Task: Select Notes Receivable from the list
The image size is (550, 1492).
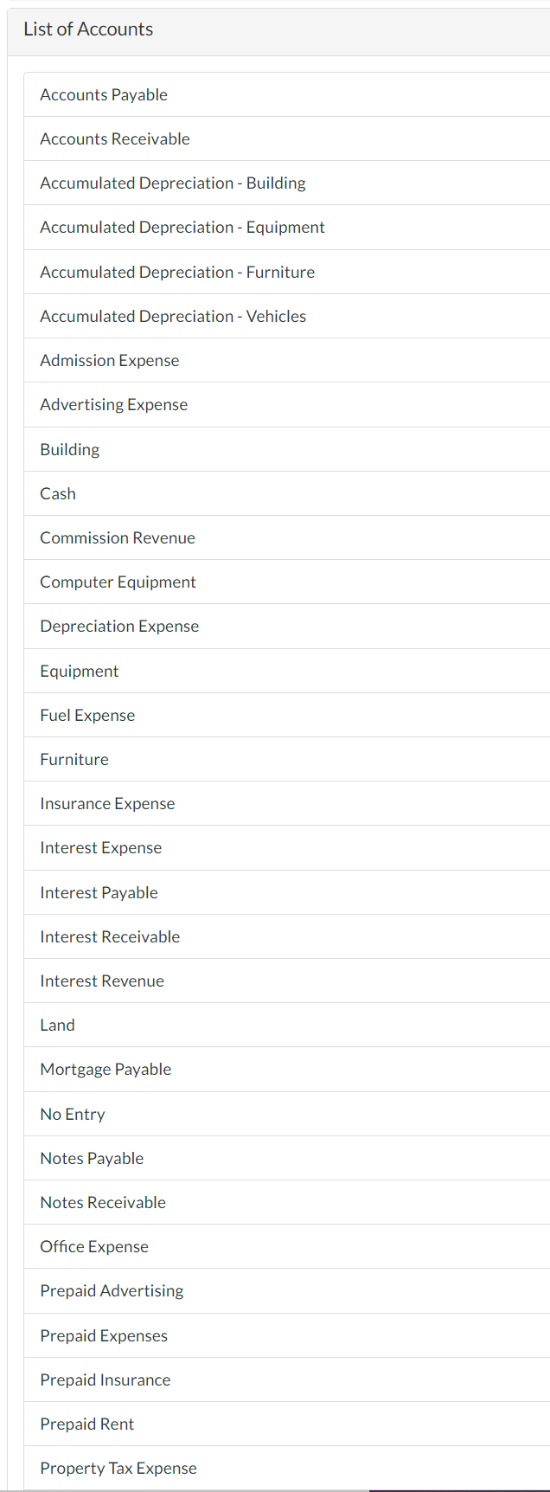Action: [104, 1202]
